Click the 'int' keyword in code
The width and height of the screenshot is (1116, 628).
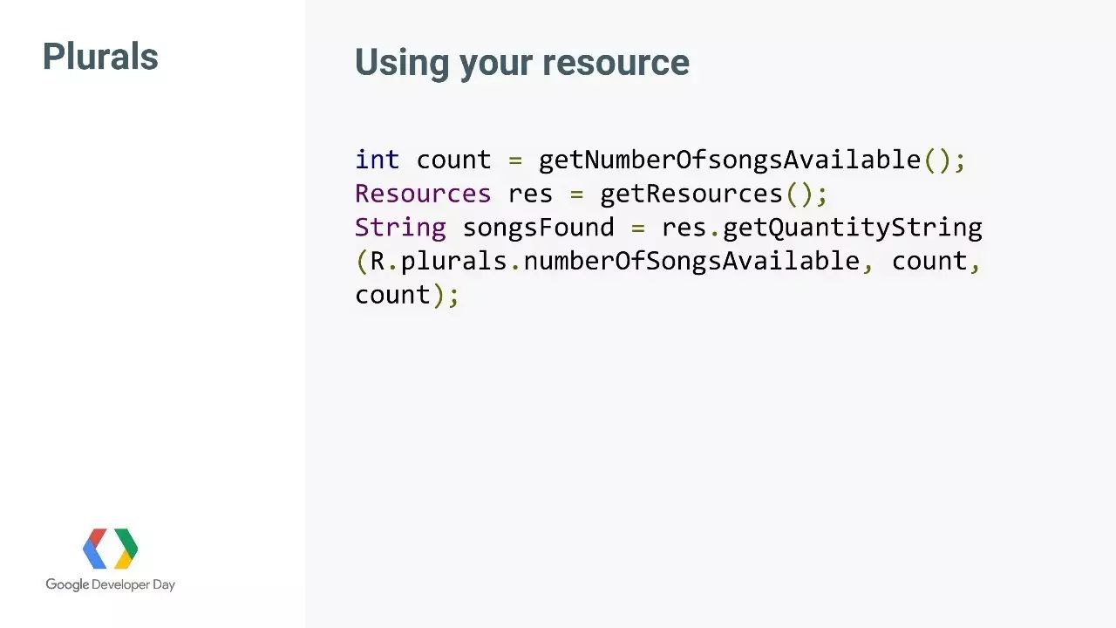pos(378,160)
